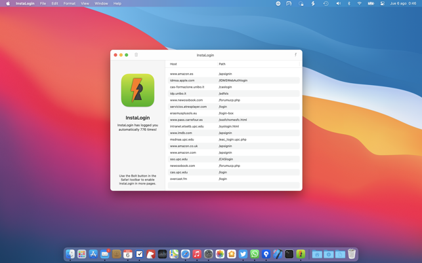Select the www.amazon.co.uk row
This screenshot has width=422, height=263.
234,146
